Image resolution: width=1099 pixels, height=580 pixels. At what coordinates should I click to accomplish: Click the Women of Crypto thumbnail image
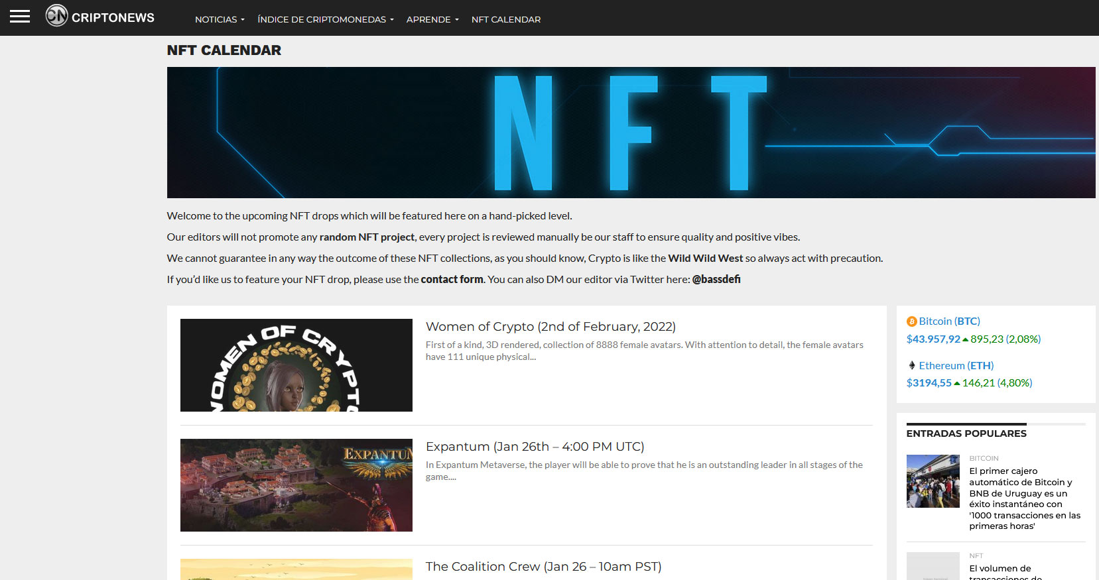[x=296, y=365]
